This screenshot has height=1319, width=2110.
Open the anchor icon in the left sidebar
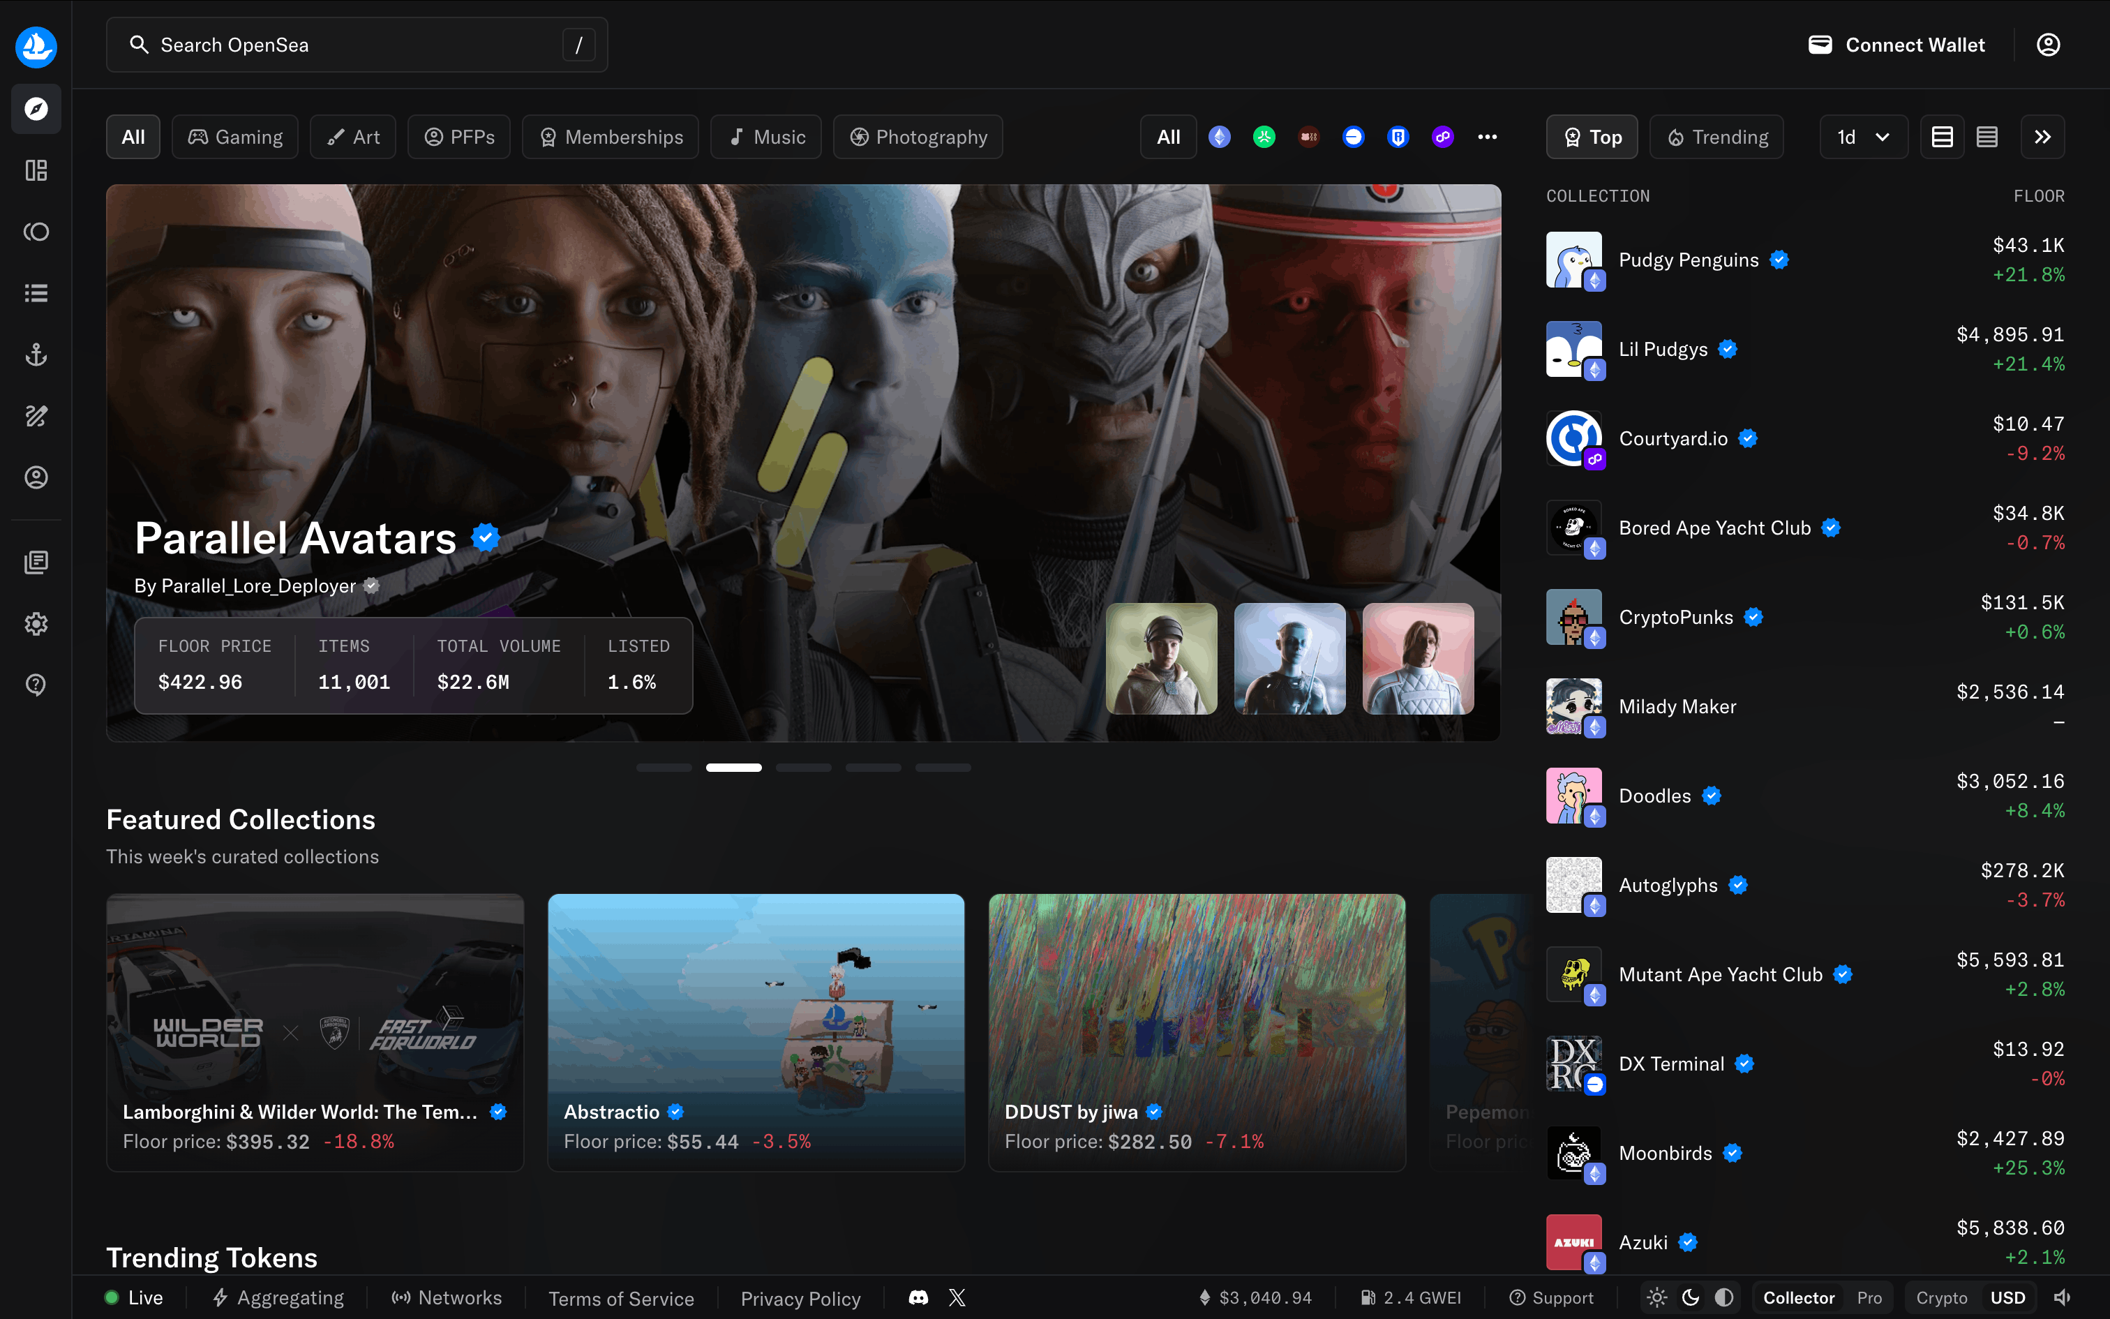(36, 355)
